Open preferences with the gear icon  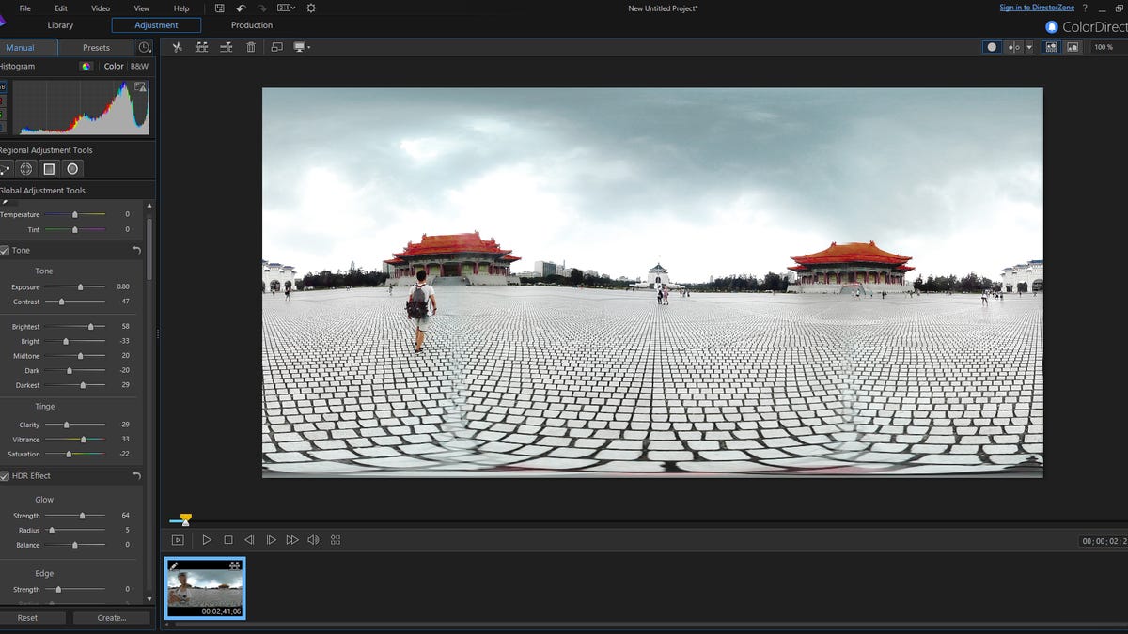point(311,8)
